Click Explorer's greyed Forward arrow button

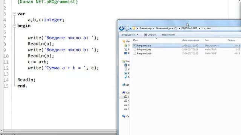point(127,28)
